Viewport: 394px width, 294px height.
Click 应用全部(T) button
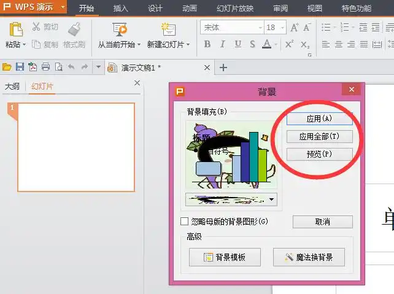(x=319, y=136)
